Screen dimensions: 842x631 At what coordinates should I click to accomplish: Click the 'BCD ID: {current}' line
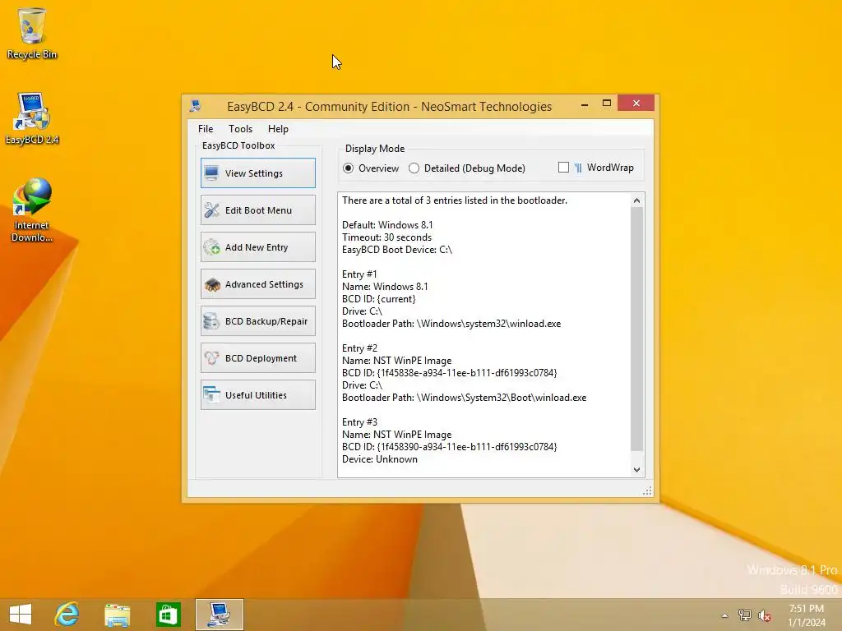[x=378, y=299]
